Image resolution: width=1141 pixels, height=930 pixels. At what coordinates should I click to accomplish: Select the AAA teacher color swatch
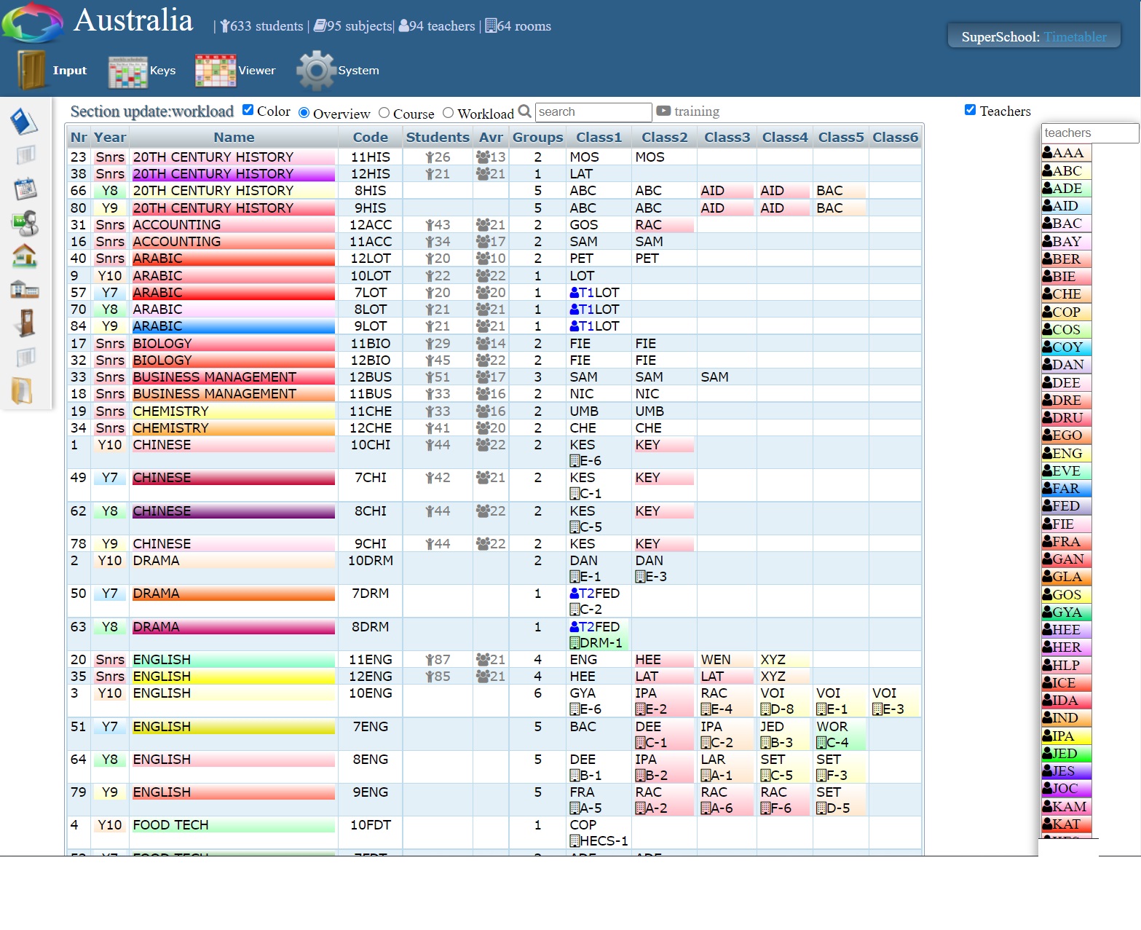(1066, 153)
